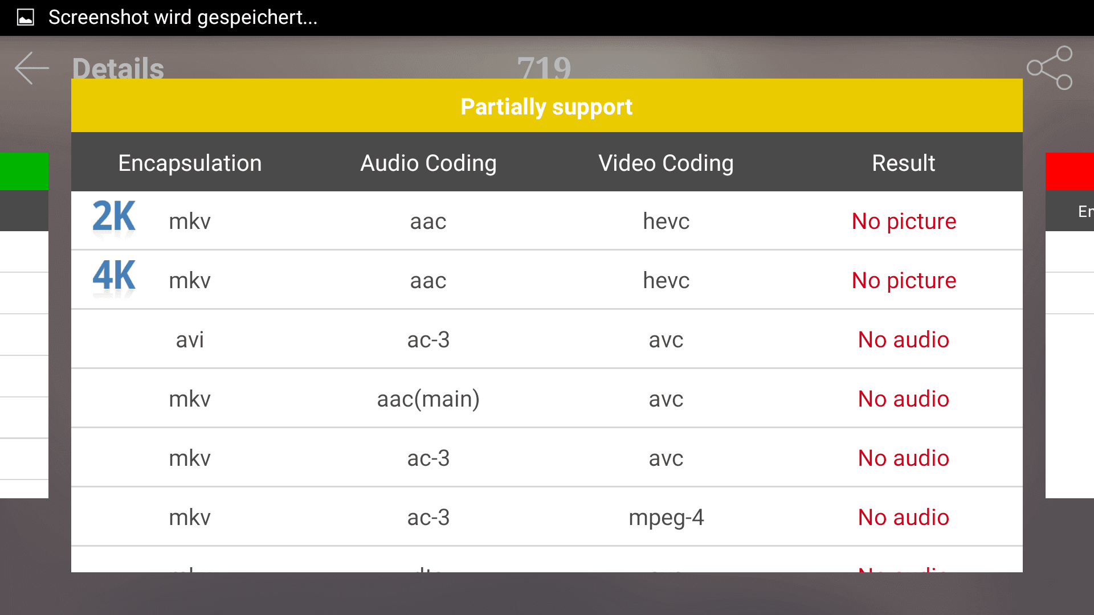Open the share icon
This screenshot has height=615, width=1094.
[1050, 68]
